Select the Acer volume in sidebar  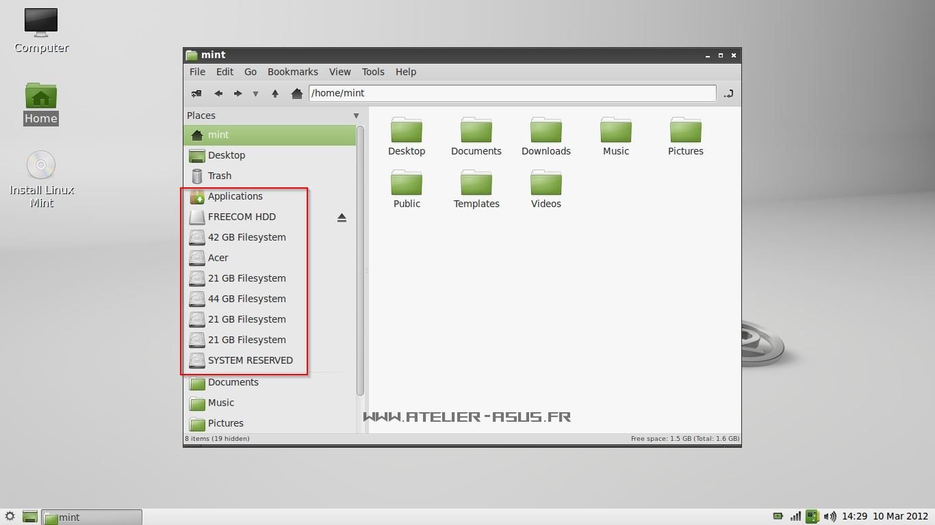(270, 258)
